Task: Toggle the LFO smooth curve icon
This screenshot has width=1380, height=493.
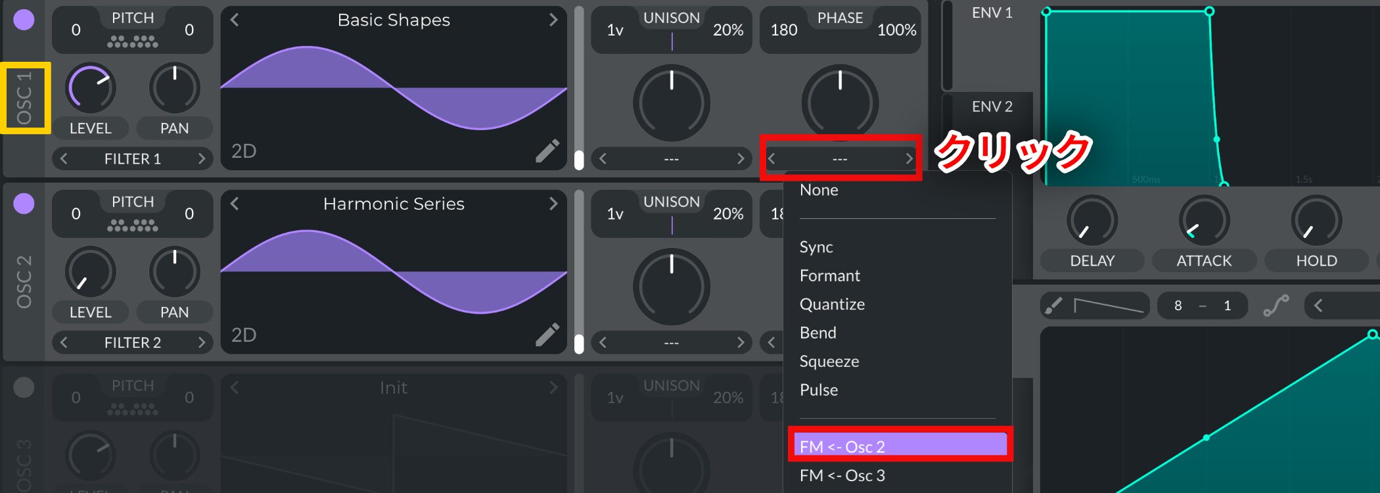Action: (x=1276, y=306)
